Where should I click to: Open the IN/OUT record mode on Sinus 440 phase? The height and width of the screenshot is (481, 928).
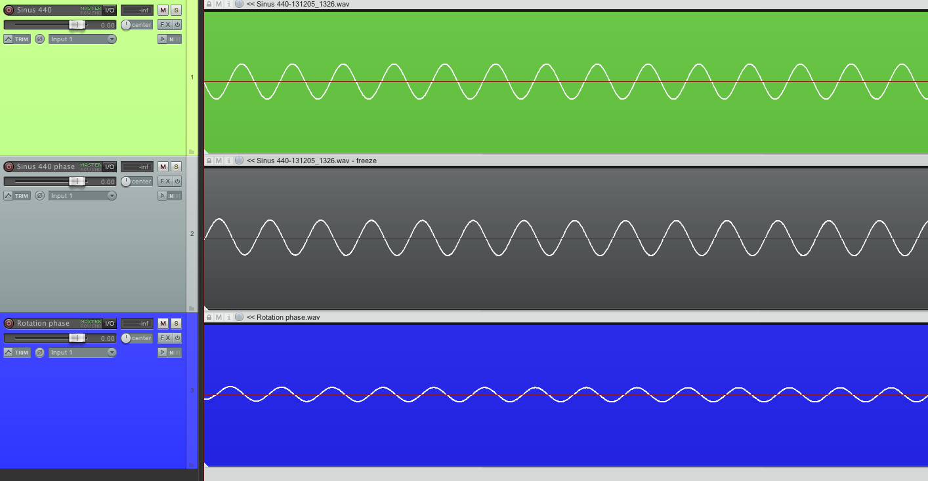[x=174, y=196]
